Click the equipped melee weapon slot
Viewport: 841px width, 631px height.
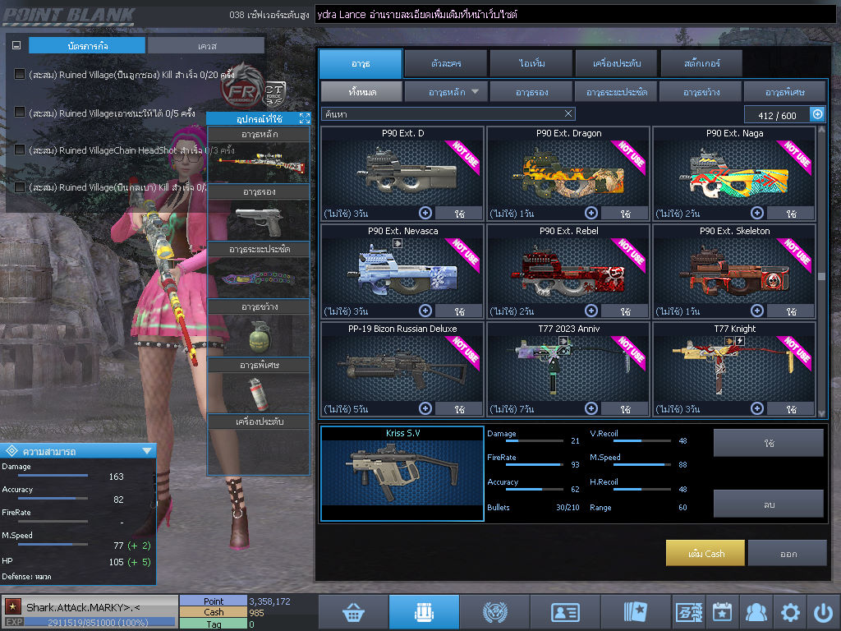tap(259, 277)
